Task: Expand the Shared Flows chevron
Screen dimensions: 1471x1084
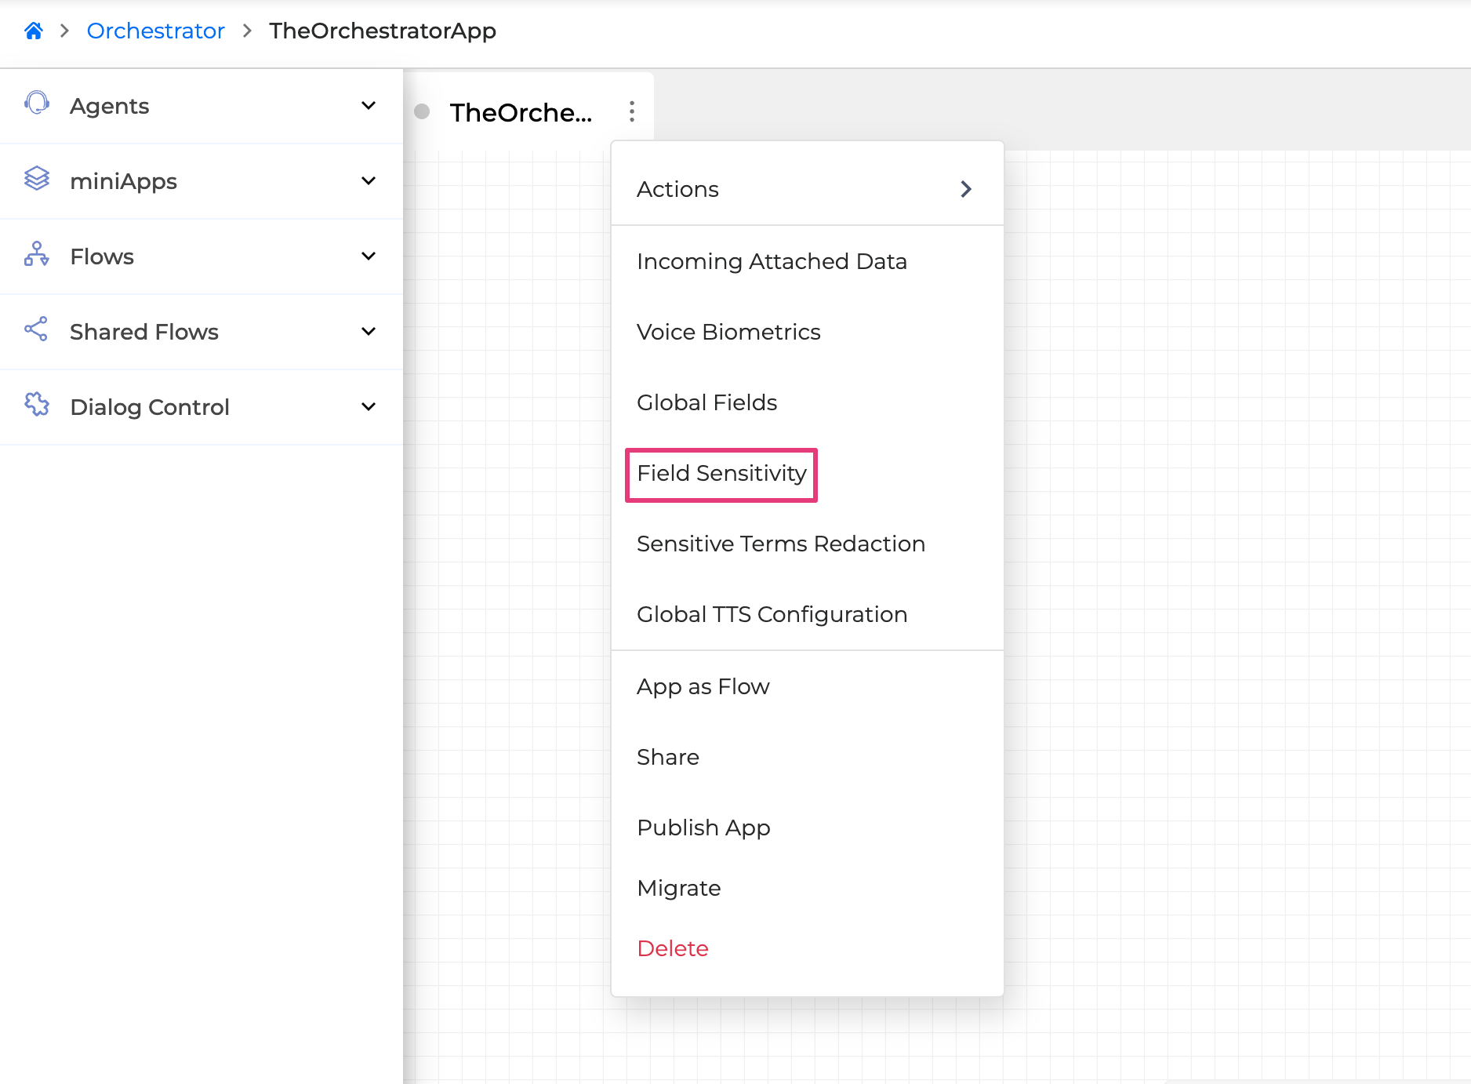Action: (x=369, y=332)
